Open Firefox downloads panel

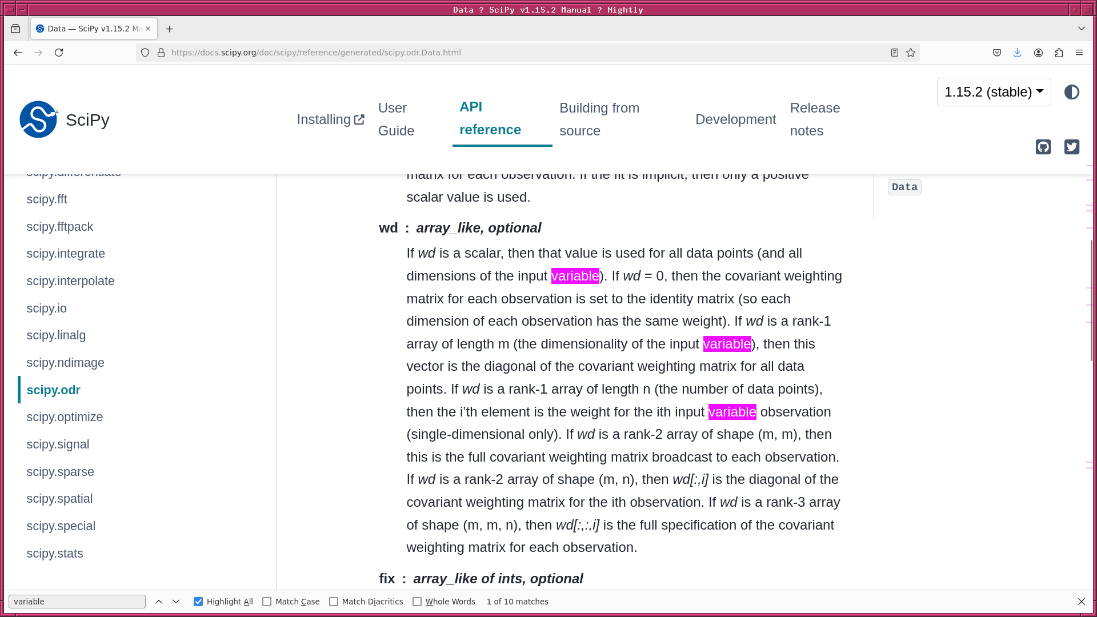pyautogui.click(x=1018, y=53)
